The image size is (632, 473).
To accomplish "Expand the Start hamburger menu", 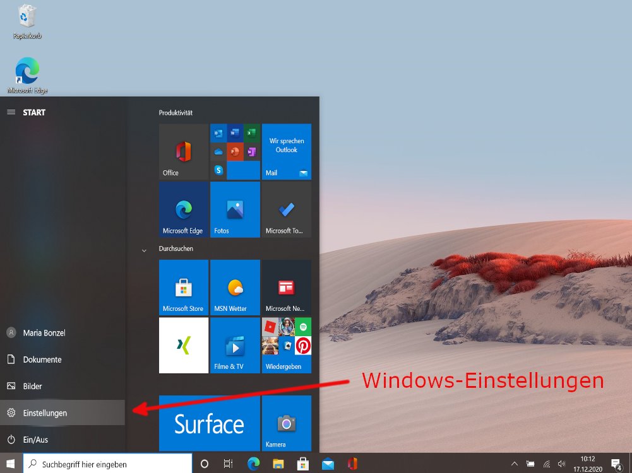I will (x=11, y=112).
